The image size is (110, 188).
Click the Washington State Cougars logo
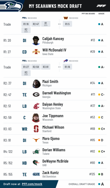(36, 106)
